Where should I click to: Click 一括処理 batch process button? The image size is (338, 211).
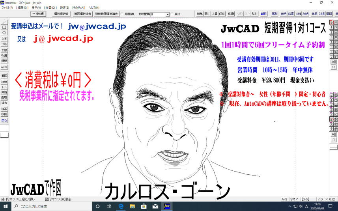point(38,14)
